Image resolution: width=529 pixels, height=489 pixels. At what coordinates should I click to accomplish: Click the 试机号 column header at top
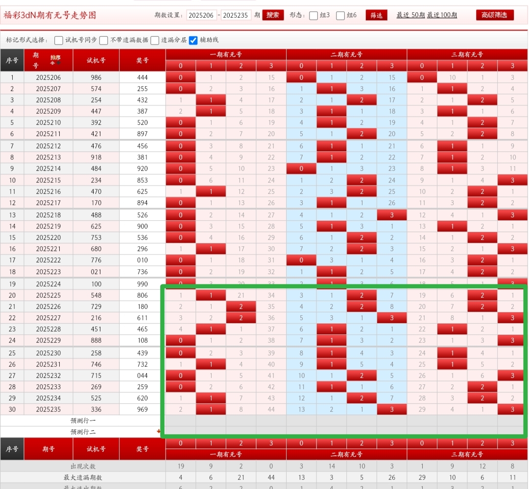[96, 60]
